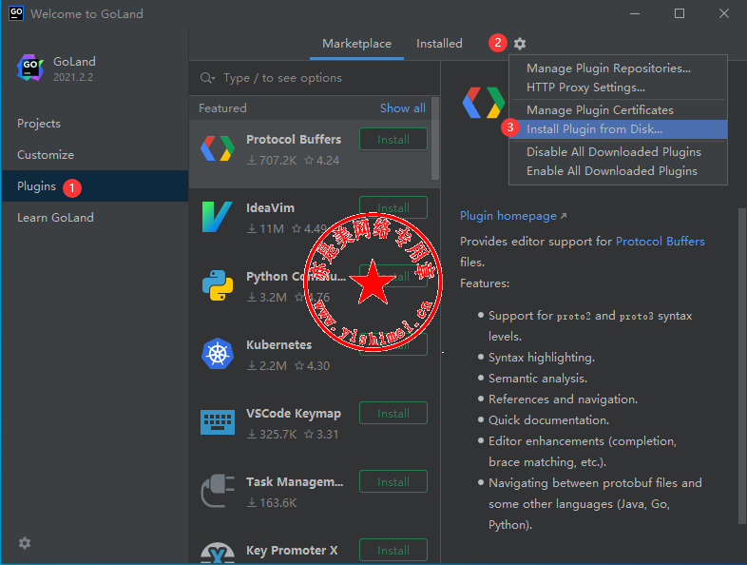Click Show all featured plugins link
Viewport: 747px width, 565px height.
click(403, 108)
